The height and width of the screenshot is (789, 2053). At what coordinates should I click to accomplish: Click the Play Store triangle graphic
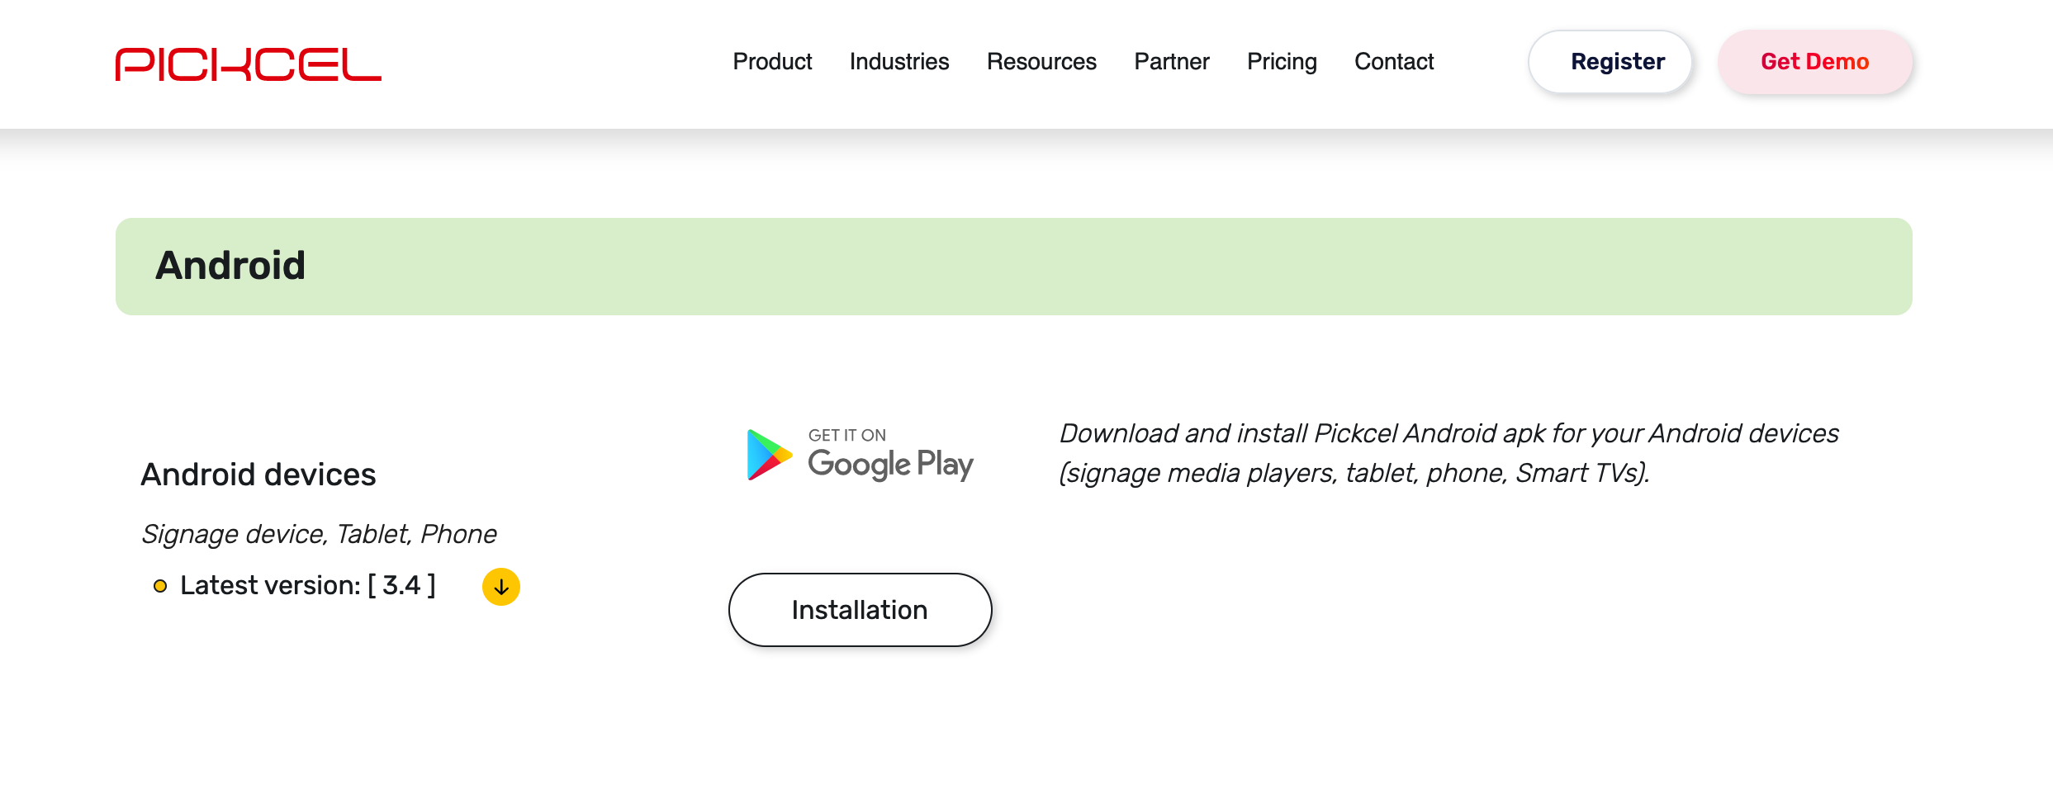coord(764,455)
